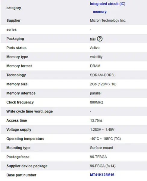The image size is (147, 181).
Task: Open the MT41K128M16 base part number link
Action: (x=102, y=175)
